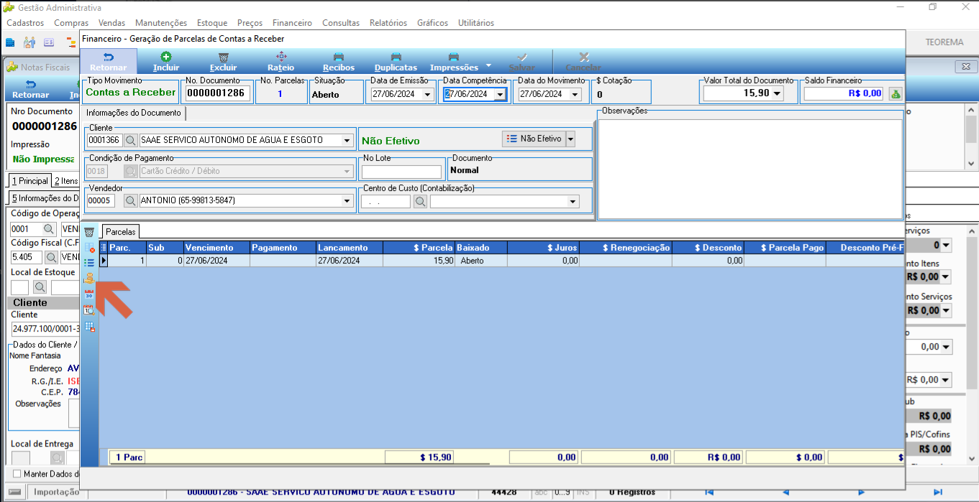Click the hand-with-coins payment icon

89,279
